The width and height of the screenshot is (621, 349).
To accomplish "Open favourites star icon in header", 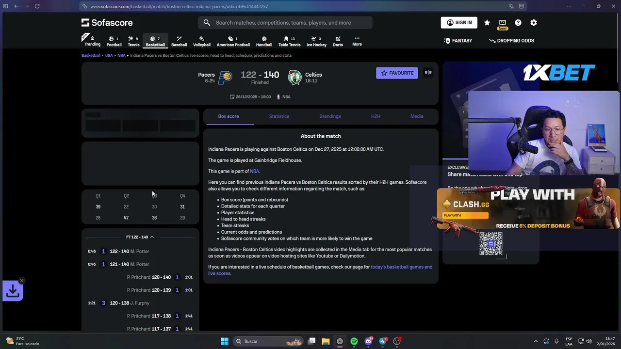I will [487, 23].
